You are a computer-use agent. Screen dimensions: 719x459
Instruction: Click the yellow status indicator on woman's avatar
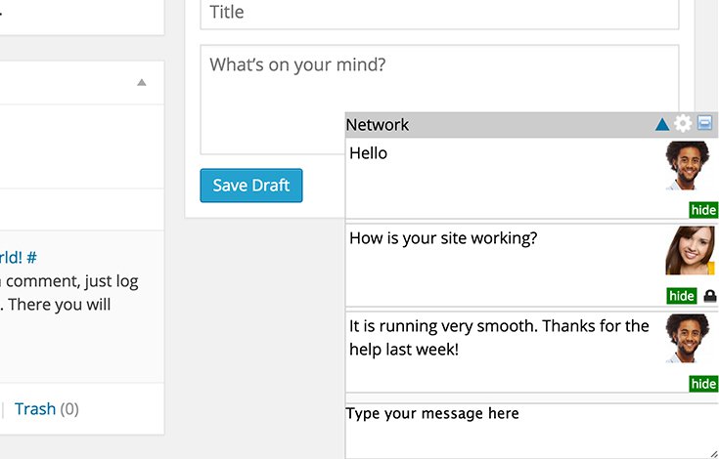[712, 267]
